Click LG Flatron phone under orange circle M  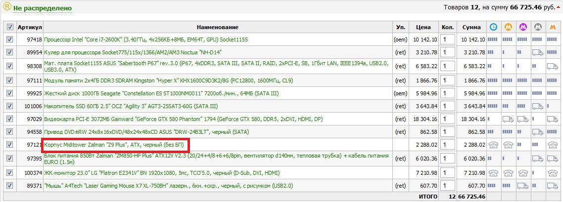[508, 173]
